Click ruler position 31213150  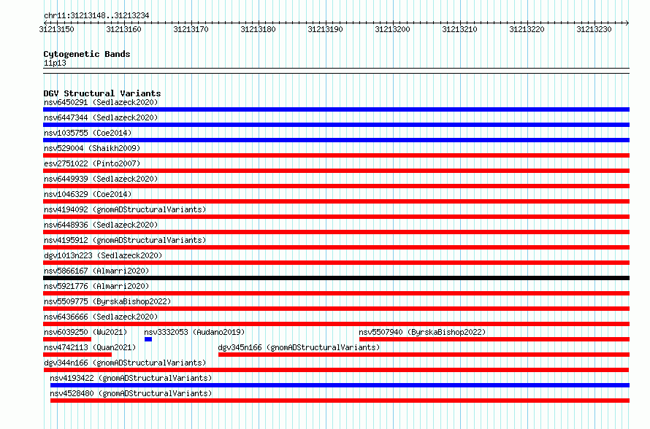[x=57, y=29]
